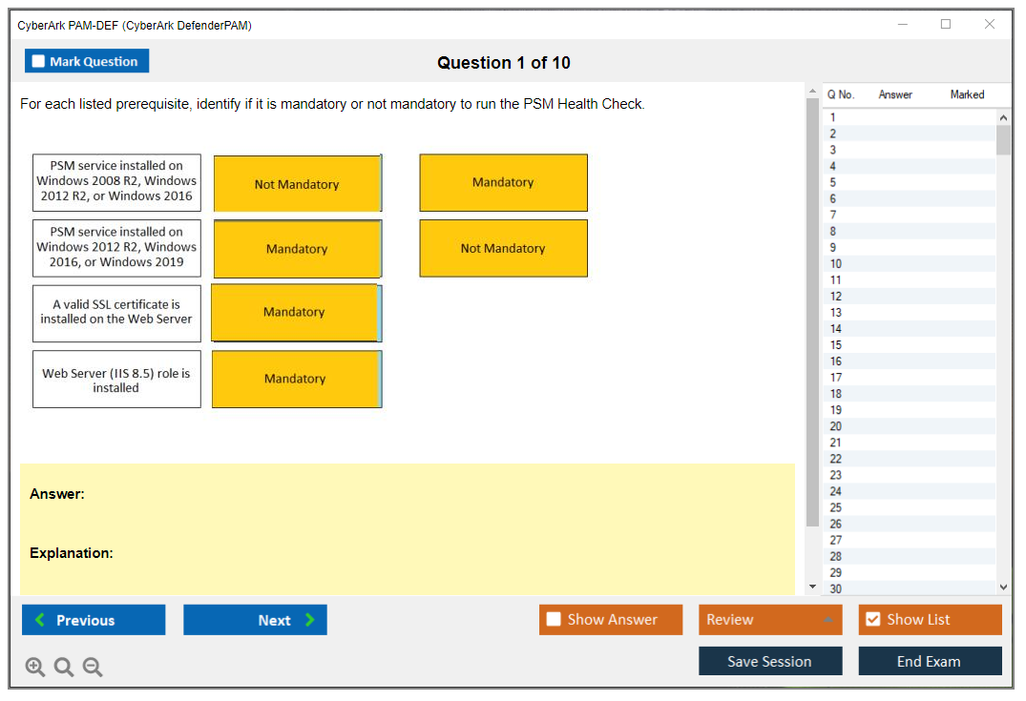Maximize the exam window
This screenshot has height=701, width=1026.
click(x=946, y=25)
